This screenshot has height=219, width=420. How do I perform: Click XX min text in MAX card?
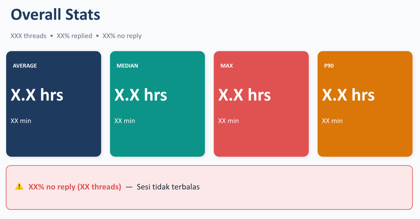[228, 121]
